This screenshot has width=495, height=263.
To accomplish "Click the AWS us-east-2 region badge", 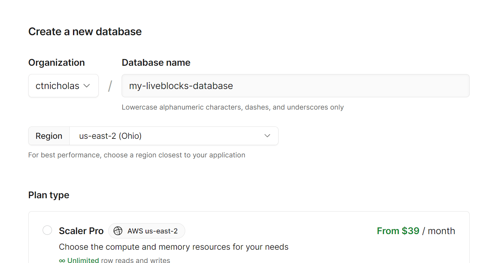I will coord(147,230).
